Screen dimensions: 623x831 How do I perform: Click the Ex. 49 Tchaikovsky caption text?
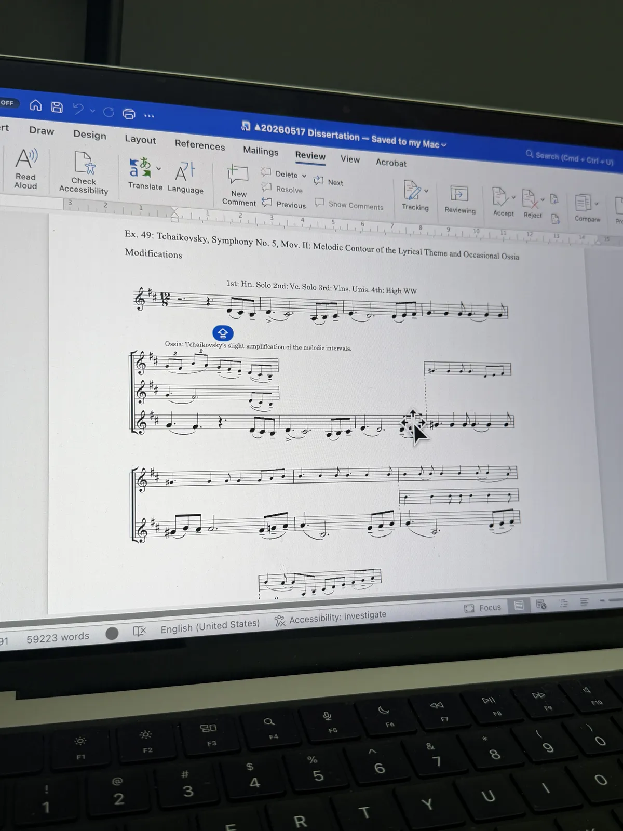tap(321, 246)
